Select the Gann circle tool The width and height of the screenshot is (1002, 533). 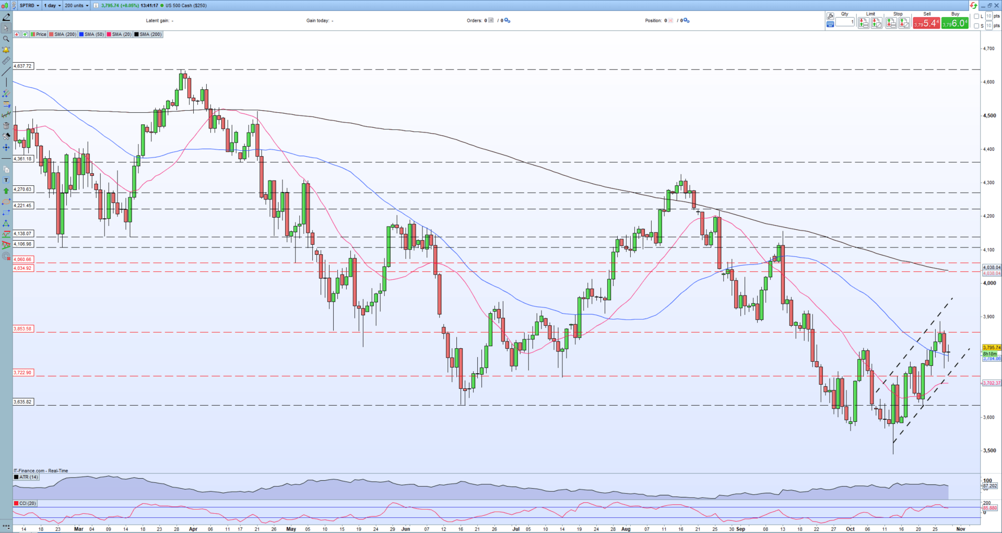click(6, 256)
